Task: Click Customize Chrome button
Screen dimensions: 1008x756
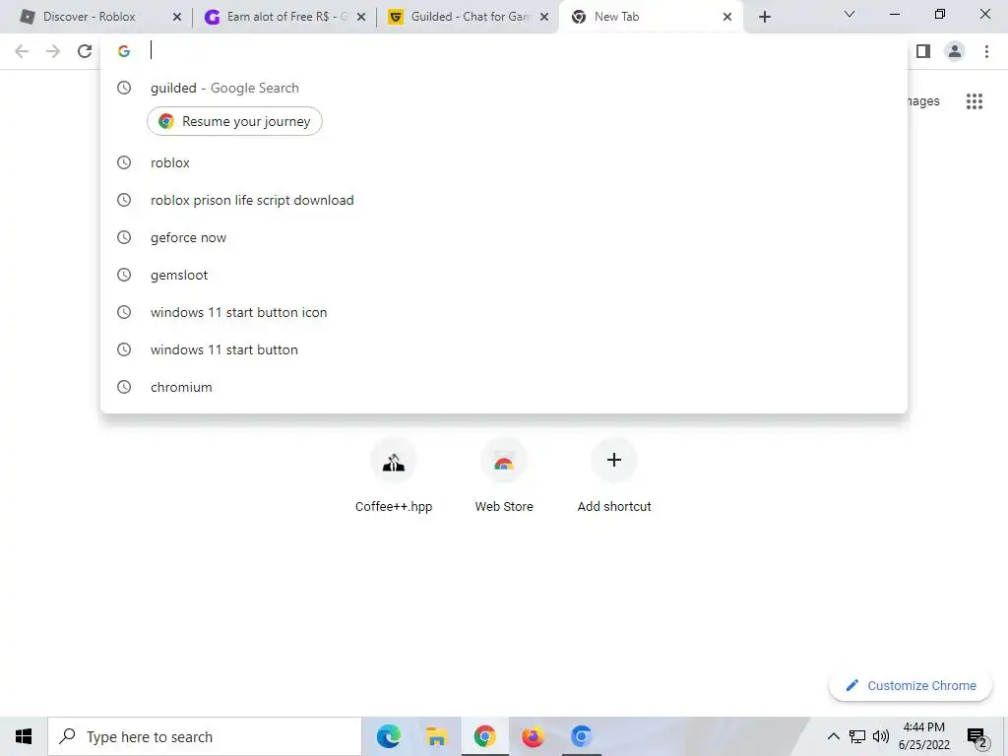Action: coord(911,686)
